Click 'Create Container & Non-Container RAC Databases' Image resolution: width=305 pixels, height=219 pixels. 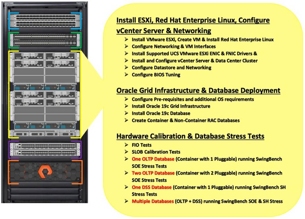point(186,121)
